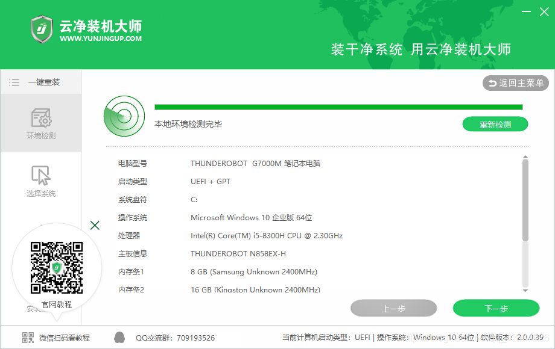Click the 电脑型号 row label
This screenshot has width=555, height=349.
point(132,164)
